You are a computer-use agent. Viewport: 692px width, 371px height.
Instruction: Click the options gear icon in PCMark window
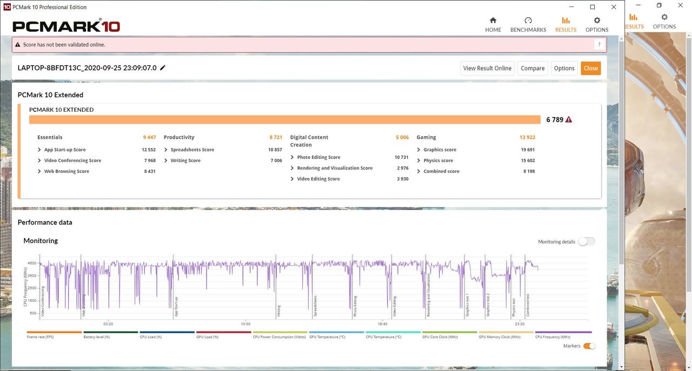pos(597,21)
